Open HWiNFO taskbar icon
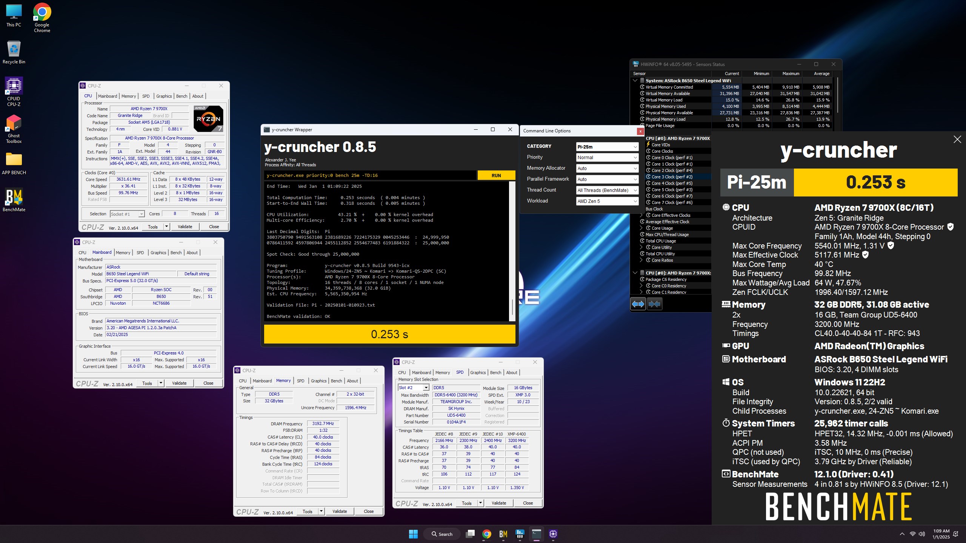The image size is (966, 543). 520,534
